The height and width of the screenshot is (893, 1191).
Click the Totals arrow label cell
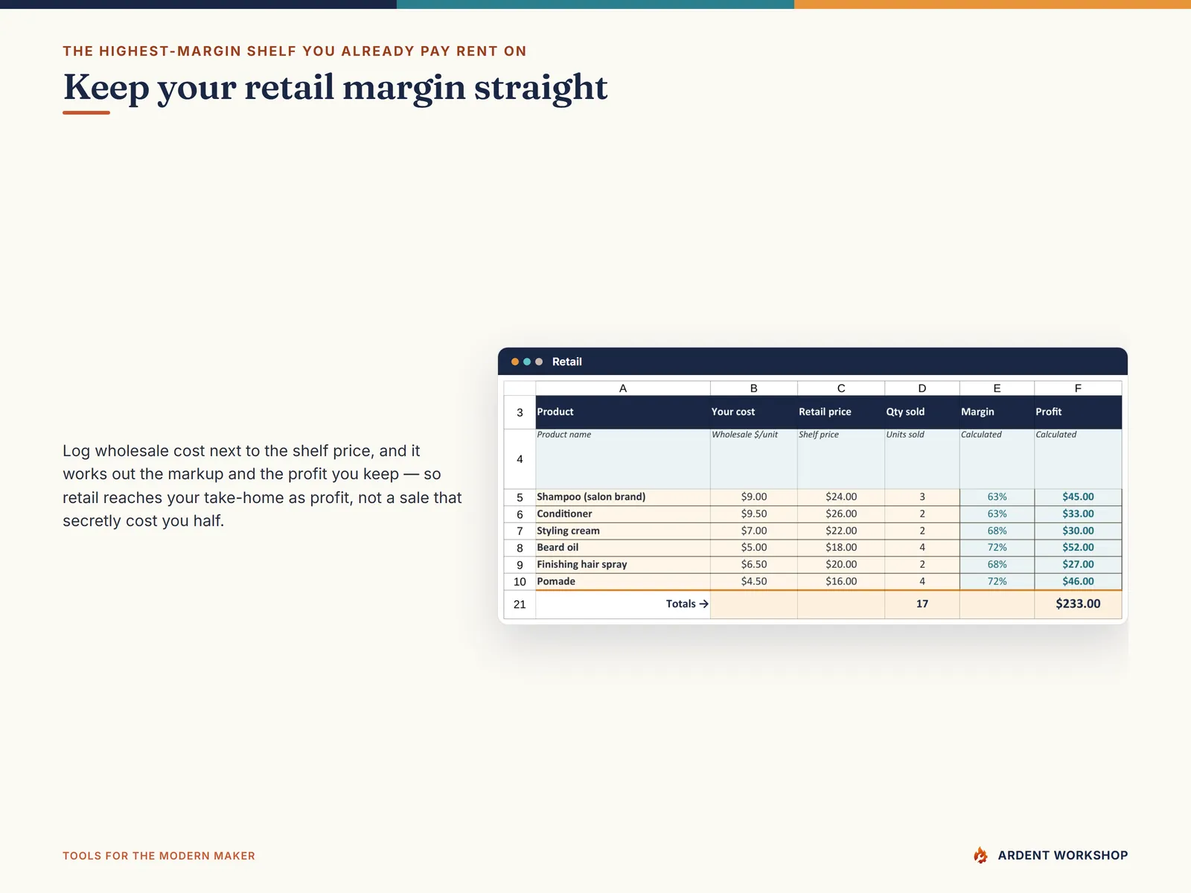[x=623, y=604]
